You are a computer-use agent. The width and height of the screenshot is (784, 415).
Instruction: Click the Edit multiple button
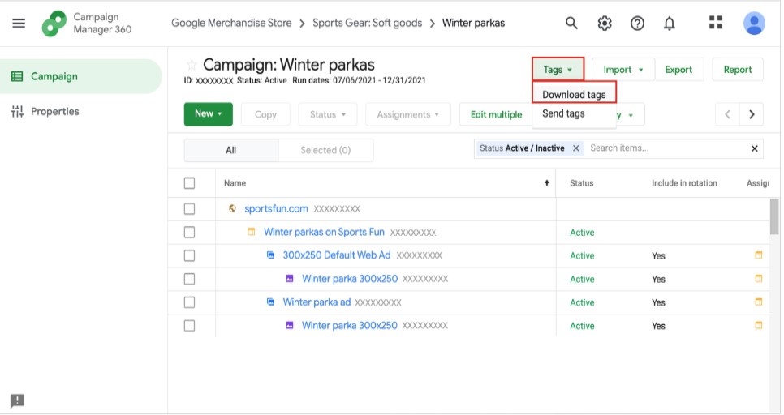[496, 114]
